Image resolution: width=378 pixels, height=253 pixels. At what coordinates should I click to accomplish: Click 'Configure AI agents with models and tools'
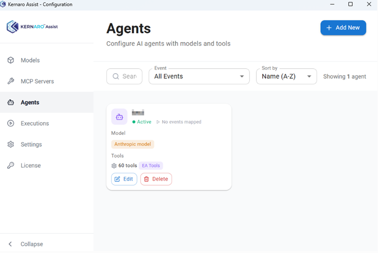click(169, 44)
